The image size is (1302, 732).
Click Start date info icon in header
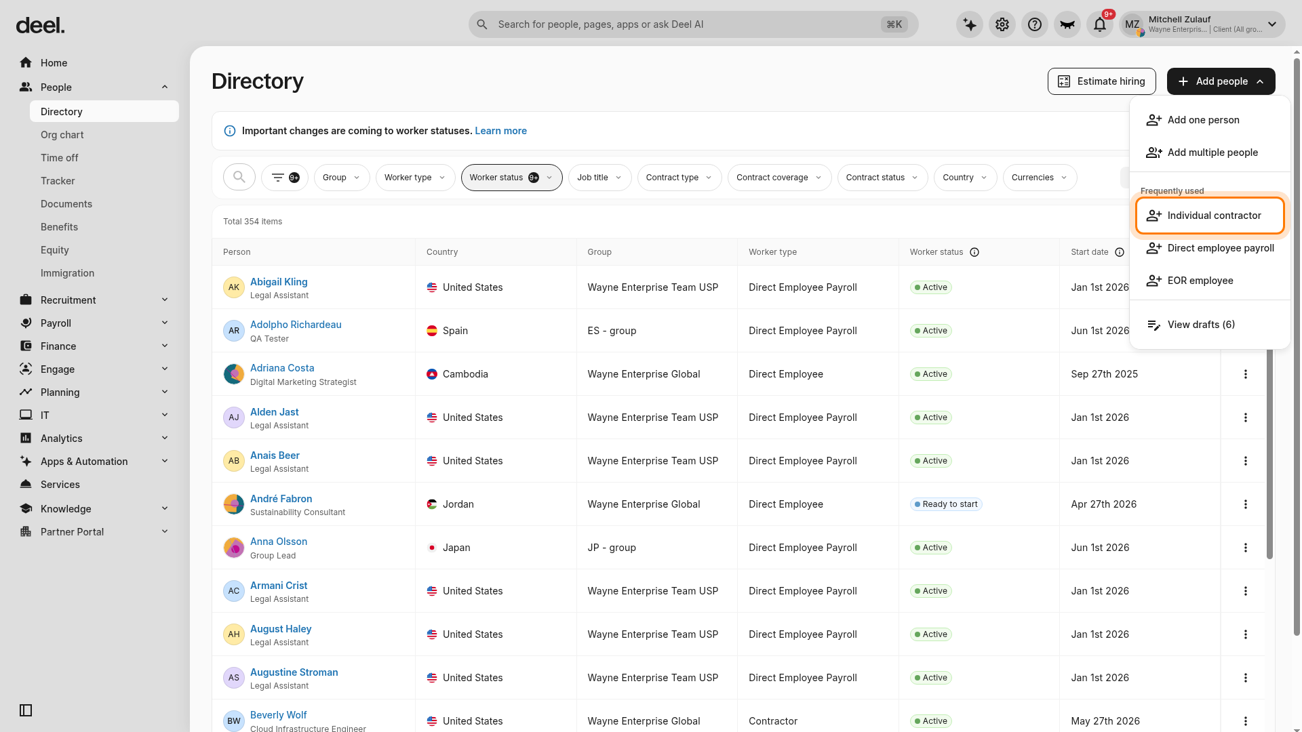coord(1120,252)
